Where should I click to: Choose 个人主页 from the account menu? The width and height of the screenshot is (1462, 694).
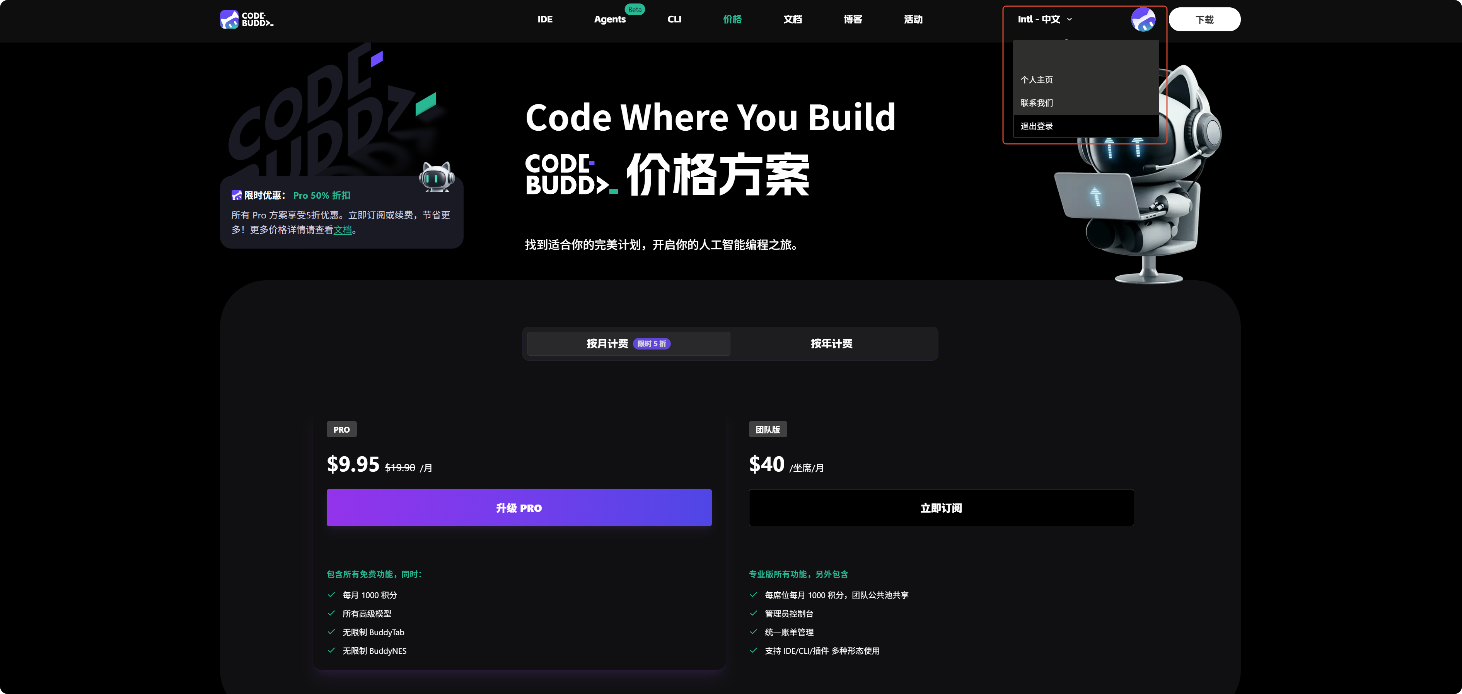pyautogui.click(x=1086, y=79)
